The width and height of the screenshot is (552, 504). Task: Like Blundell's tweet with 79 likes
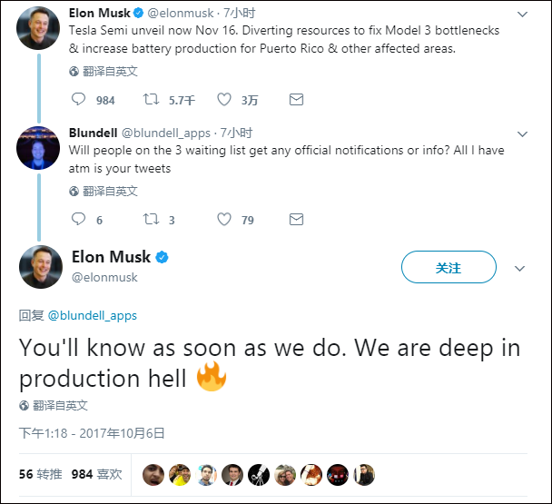point(224,219)
